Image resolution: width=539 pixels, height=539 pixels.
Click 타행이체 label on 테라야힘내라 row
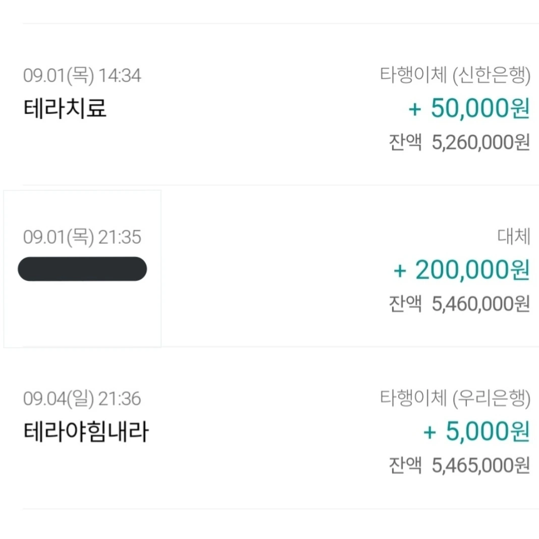tap(413, 399)
